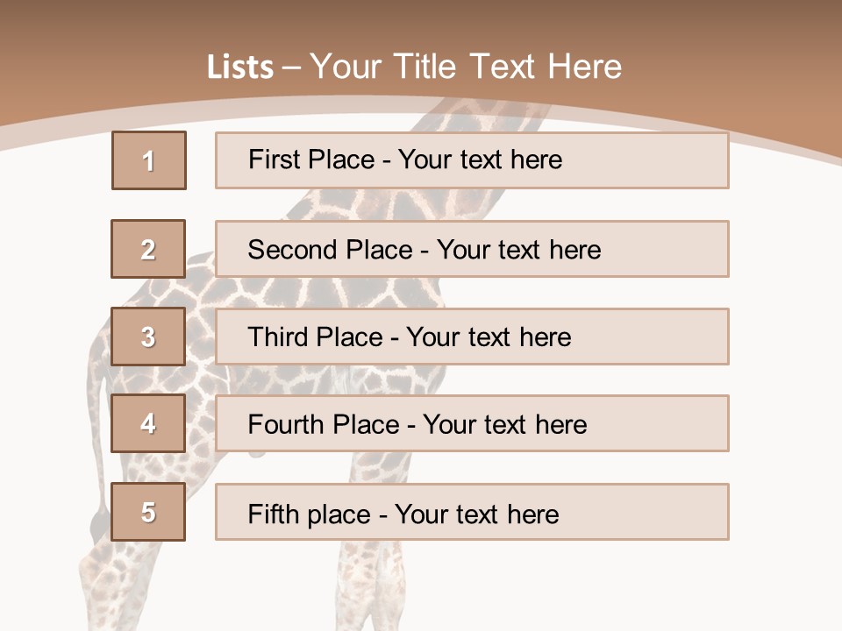This screenshot has width=842, height=631.
Task: Select the number 2 box
Action: coord(149,249)
